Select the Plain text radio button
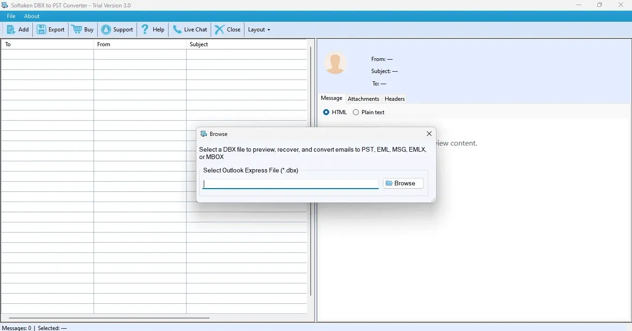Image resolution: width=632 pixels, height=331 pixels. (356, 112)
